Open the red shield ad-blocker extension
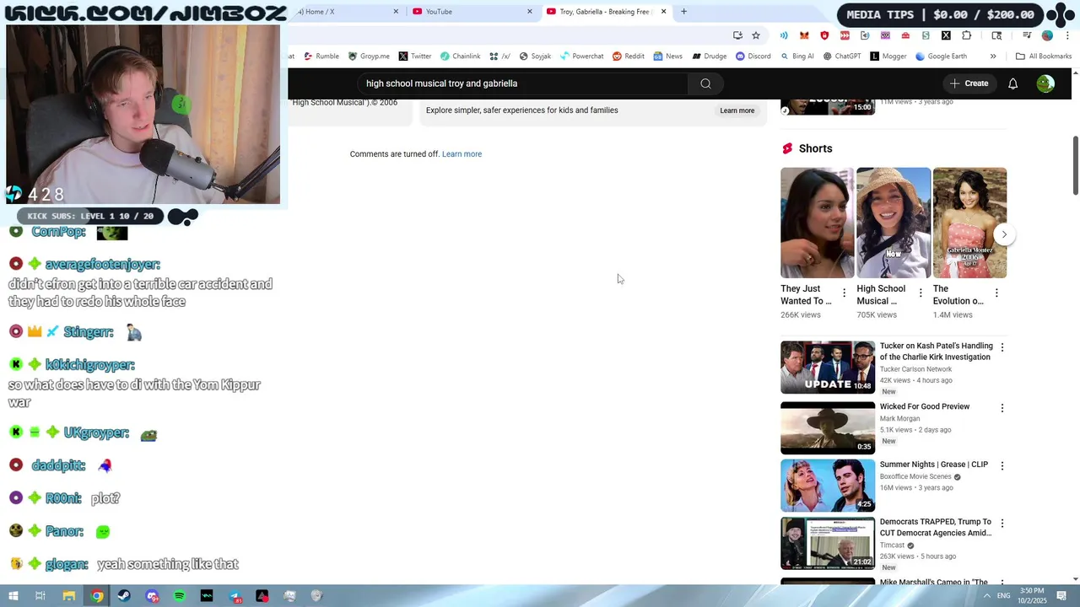1080x607 pixels. (824, 35)
